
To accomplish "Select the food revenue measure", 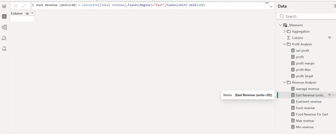I will tap(305, 108).
